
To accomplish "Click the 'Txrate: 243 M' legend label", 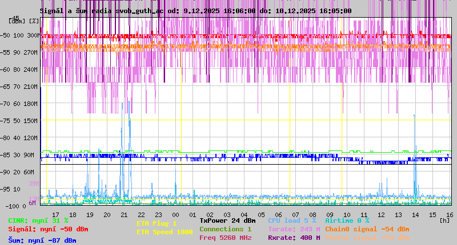I will [x=294, y=229].
